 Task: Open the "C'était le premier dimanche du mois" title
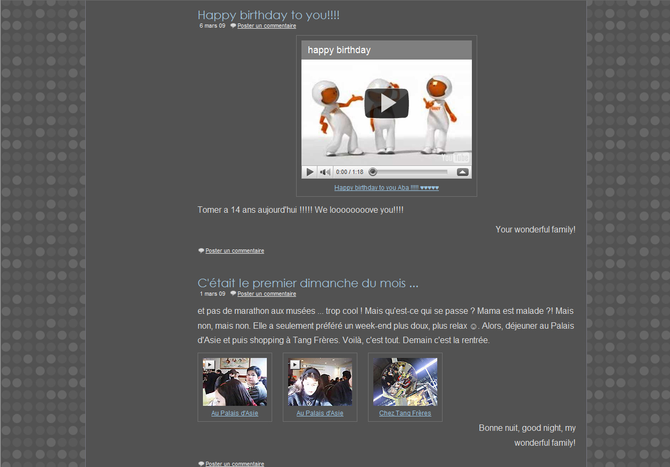pos(307,283)
